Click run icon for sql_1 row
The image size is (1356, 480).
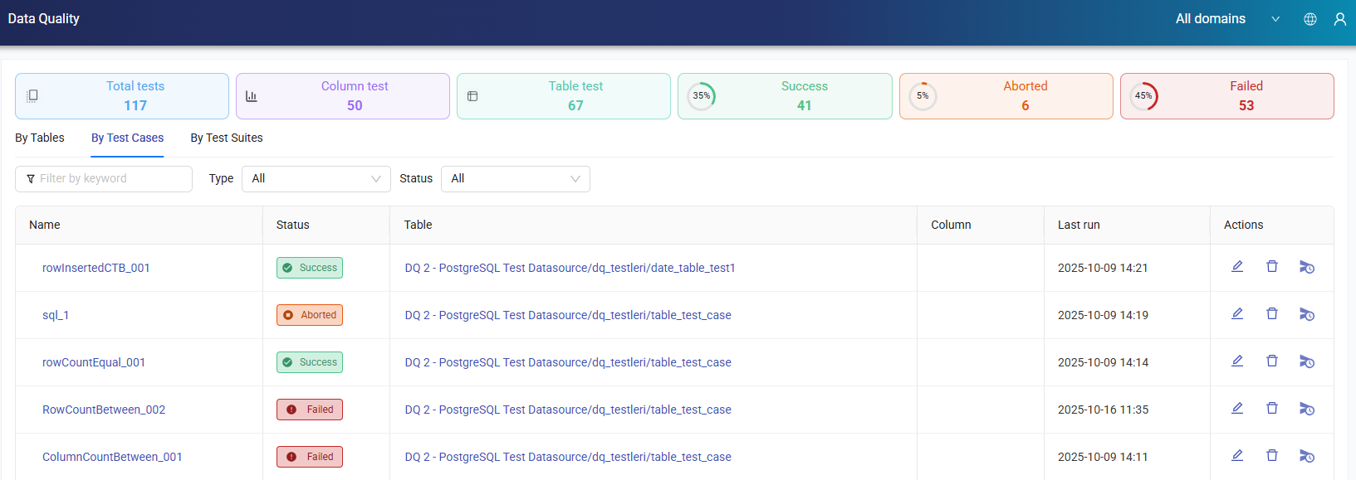[x=1306, y=314]
